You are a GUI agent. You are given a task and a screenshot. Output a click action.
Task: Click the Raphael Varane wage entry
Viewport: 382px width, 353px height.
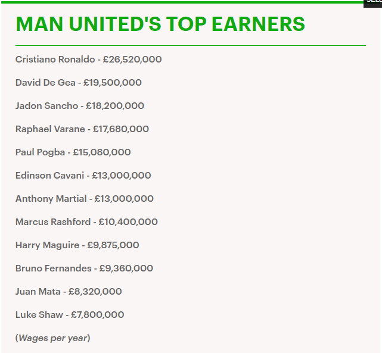coord(82,129)
